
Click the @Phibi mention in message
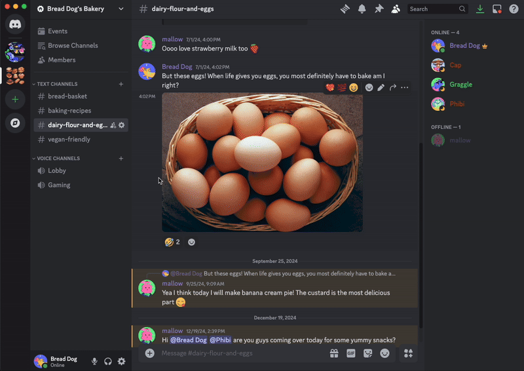(x=220, y=340)
